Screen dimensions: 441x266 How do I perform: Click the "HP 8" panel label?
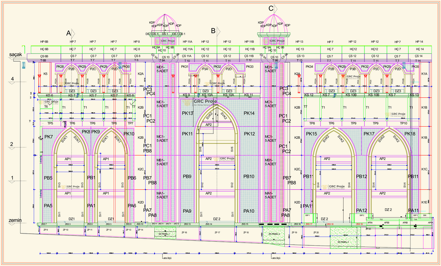point(136,41)
